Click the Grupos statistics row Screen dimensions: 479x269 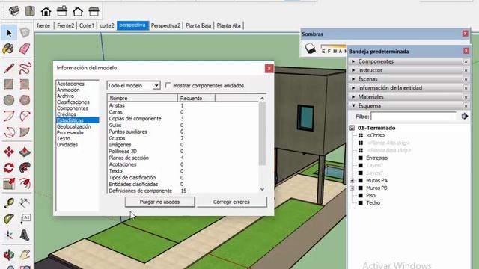point(183,138)
